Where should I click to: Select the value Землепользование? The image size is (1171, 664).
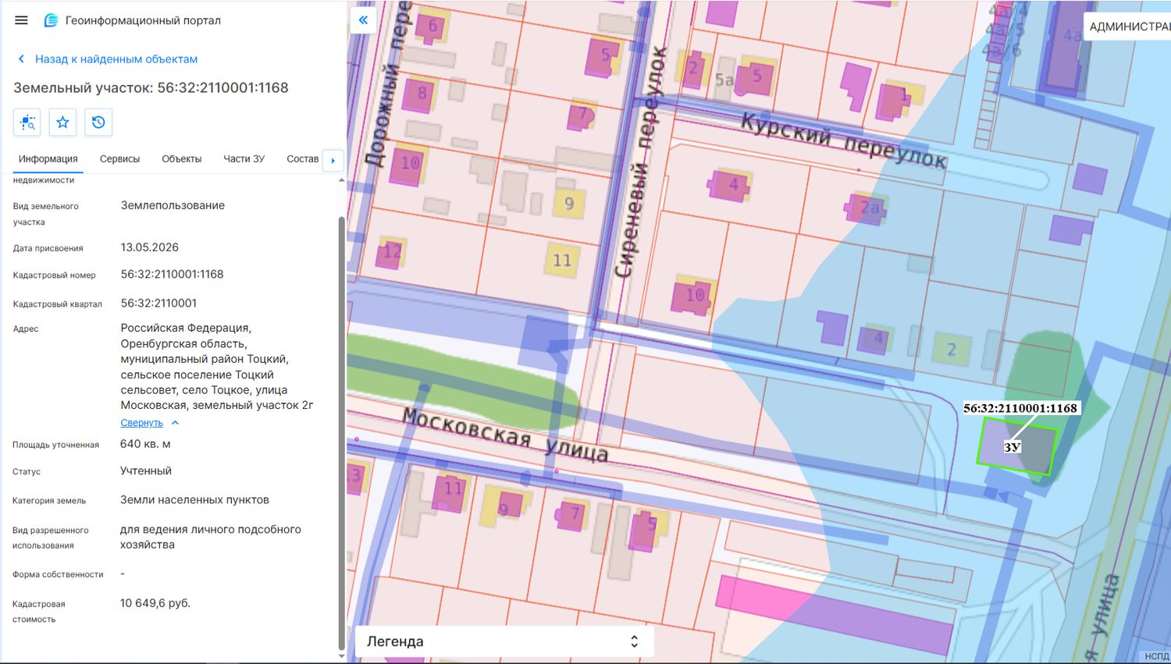pyautogui.click(x=173, y=205)
